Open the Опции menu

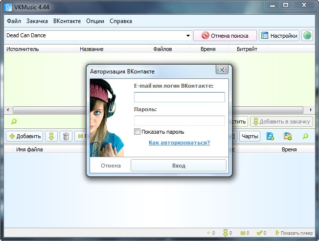click(95, 21)
